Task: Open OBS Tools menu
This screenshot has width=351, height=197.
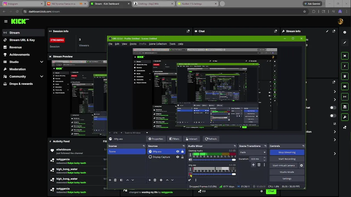Action: pyautogui.click(x=172, y=44)
